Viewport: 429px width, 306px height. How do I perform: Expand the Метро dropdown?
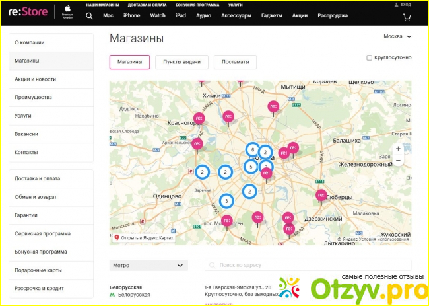[148, 265]
